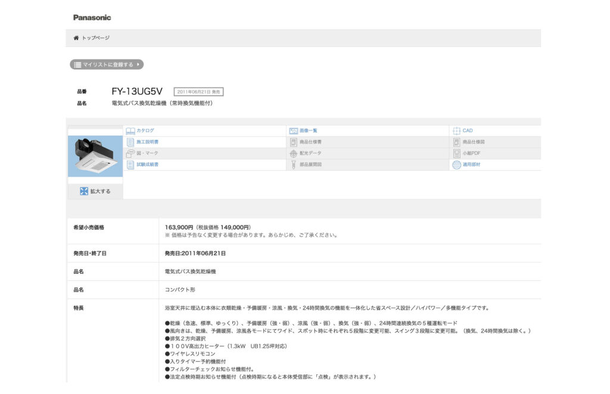The height and width of the screenshot is (394, 610).
Task: Click the CAD drawing icon
Action: (x=456, y=130)
